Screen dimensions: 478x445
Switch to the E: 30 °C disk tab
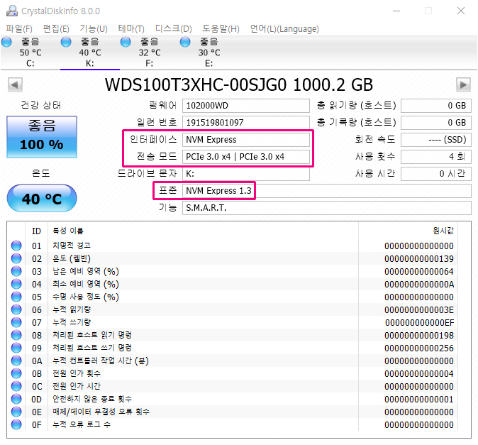point(209,53)
